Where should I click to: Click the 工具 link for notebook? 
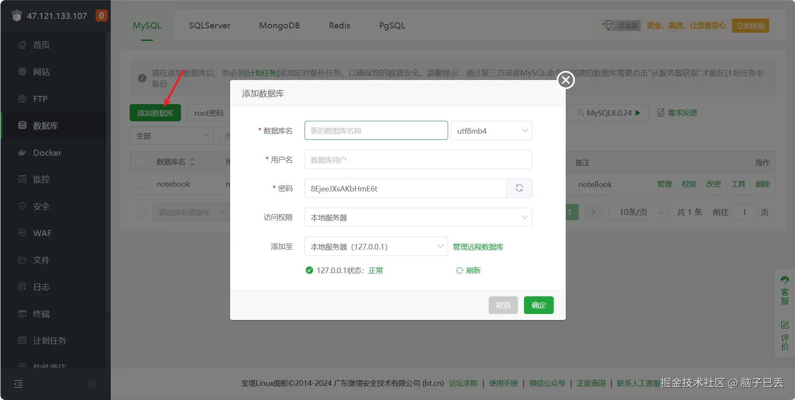[x=738, y=184]
